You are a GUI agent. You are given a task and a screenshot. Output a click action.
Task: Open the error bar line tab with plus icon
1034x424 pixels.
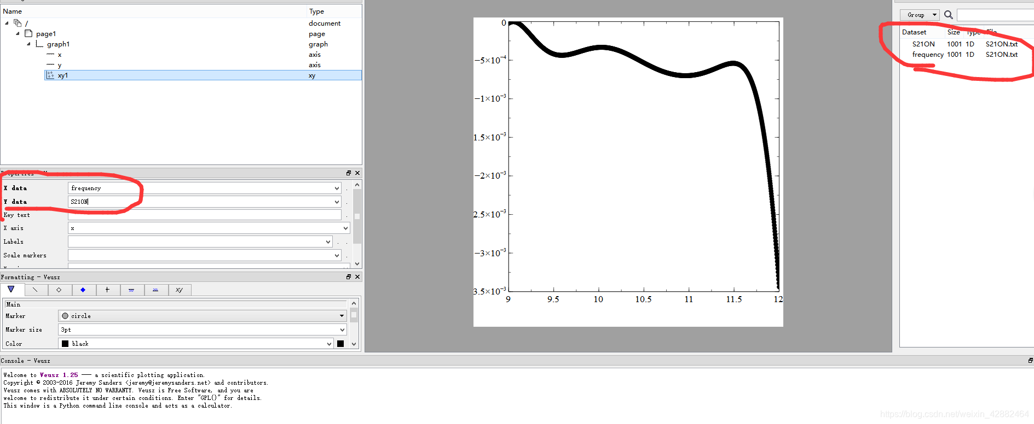[x=107, y=290]
